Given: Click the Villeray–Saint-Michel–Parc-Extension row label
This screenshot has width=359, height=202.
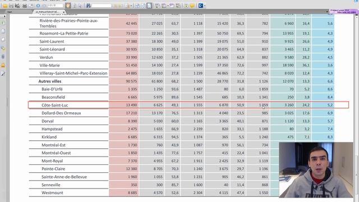Looking at the screenshot, I should coord(73,74).
